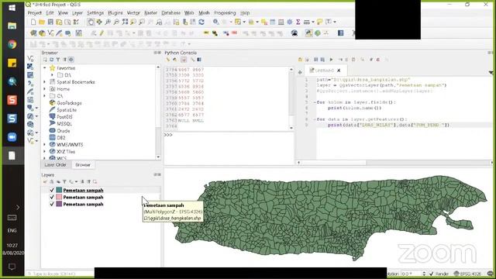Click the Add Vector Layer sidebar icon
This screenshot has width=496, height=279.
(30, 59)
